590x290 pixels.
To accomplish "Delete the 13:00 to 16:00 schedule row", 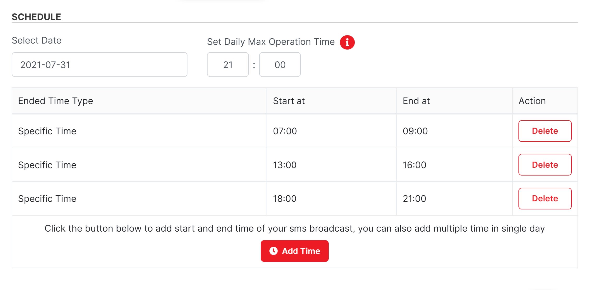I will pos(545,165).
